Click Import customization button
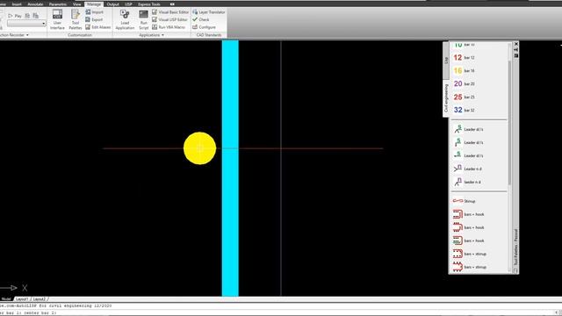Viewport: 562px width, 316px height. (95, 12)
